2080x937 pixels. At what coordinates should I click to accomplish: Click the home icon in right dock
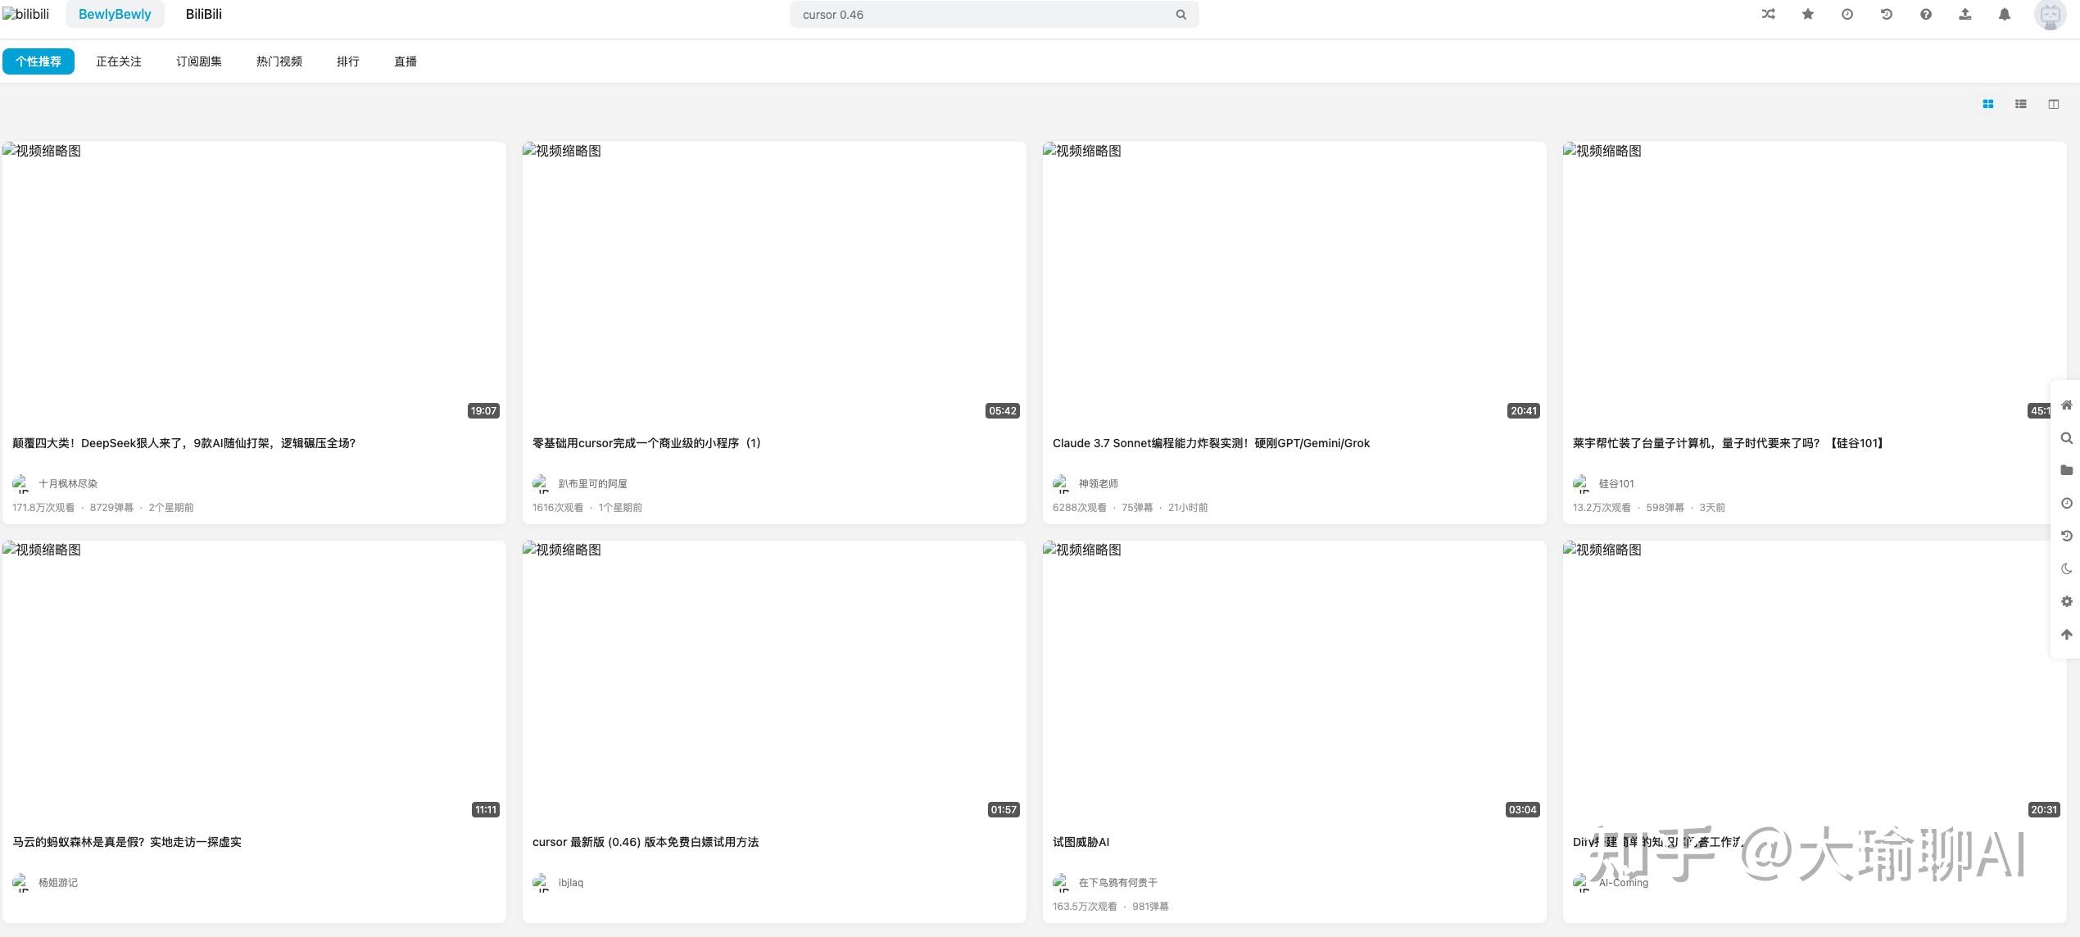coord(2066,405)
